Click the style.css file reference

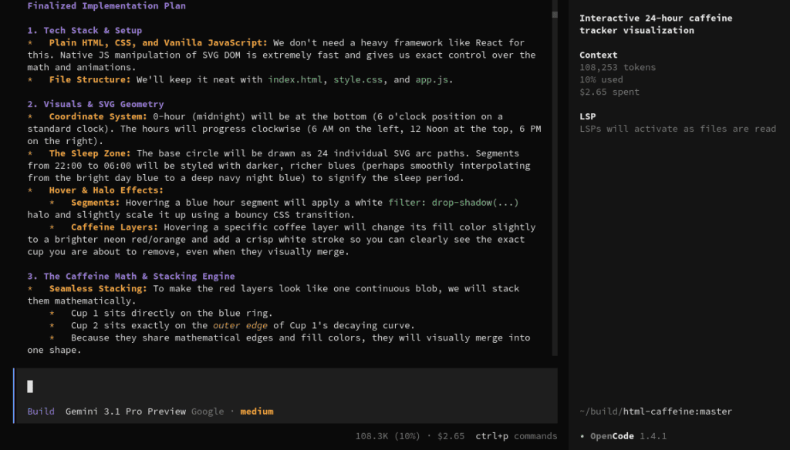pyautogui.click(x=358, y=79)
